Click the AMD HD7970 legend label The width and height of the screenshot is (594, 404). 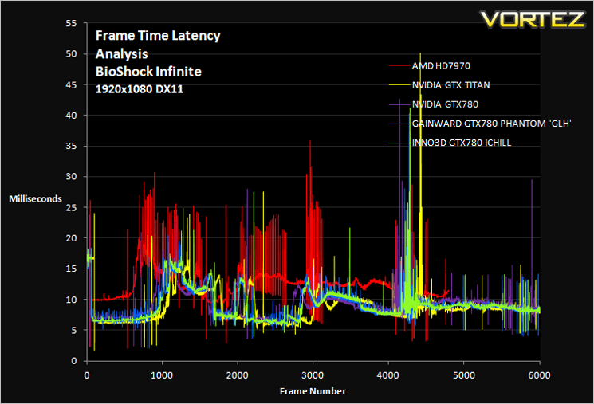(x=441, y=66)
